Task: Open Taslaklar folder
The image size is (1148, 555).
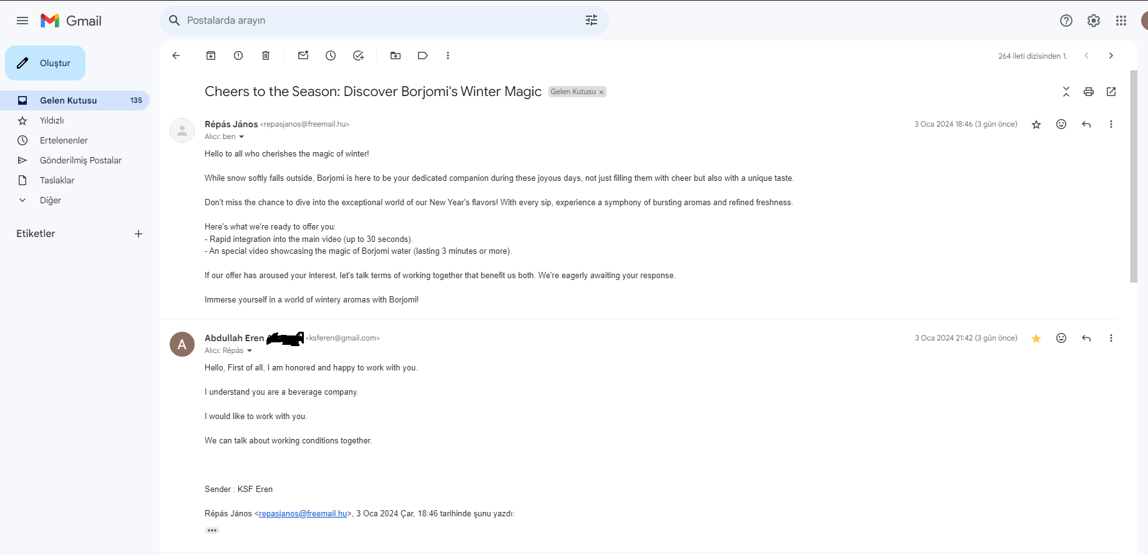Action: point(57,180)
